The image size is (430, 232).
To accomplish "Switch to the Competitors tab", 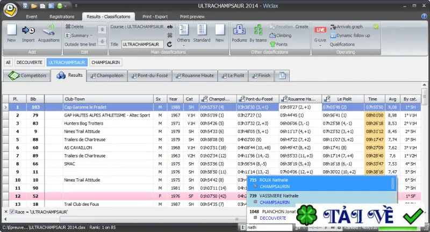I will pos(27,75).
